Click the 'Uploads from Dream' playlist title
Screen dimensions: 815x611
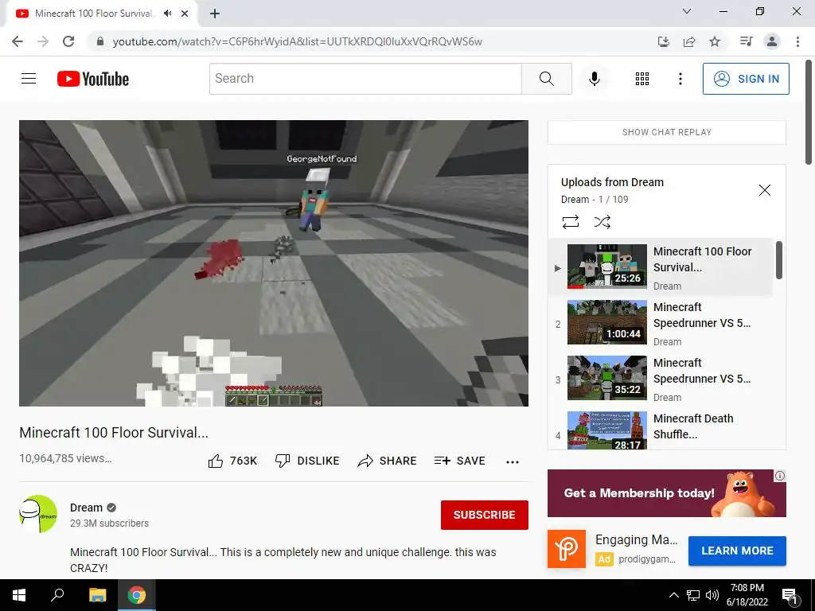(612, 182)
